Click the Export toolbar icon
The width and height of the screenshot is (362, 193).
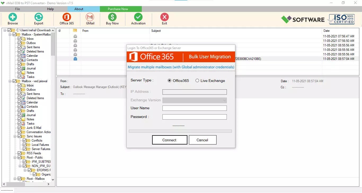click(39, 17)
